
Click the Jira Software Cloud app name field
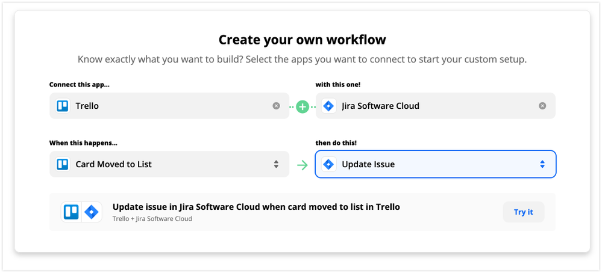(x=435, y=106)
